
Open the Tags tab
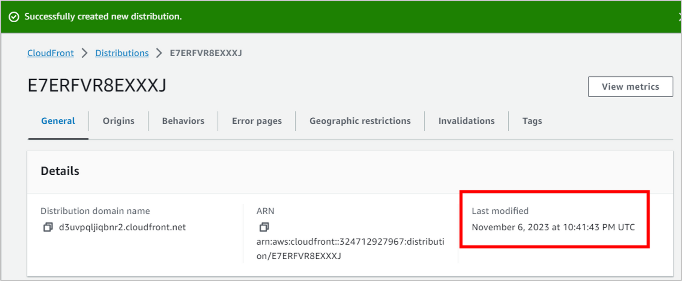[532, 121]
